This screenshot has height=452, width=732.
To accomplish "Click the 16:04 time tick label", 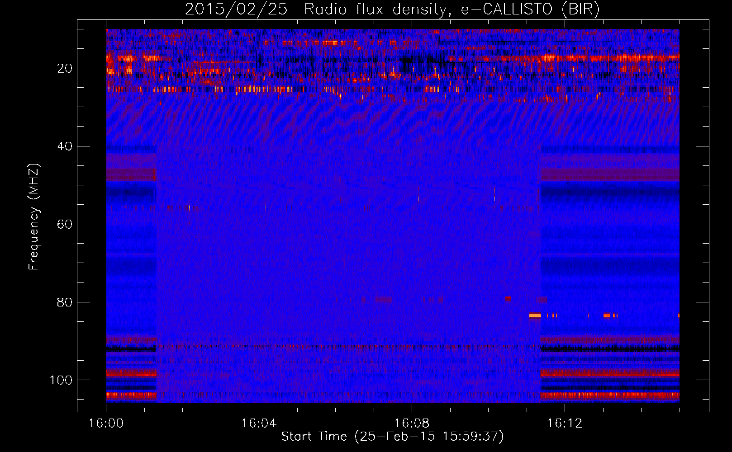I will coord(259,424).
